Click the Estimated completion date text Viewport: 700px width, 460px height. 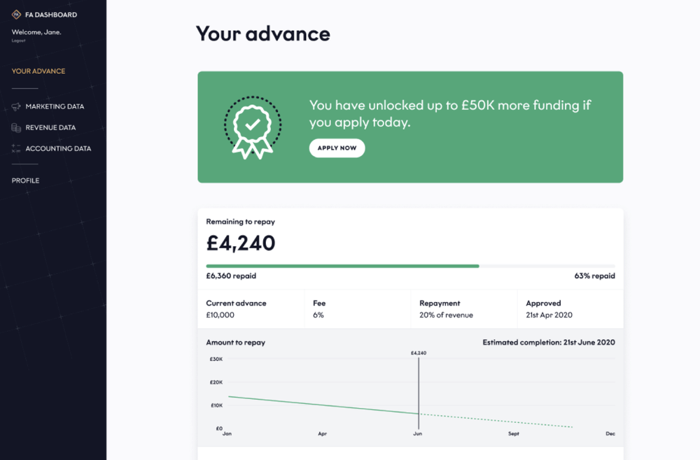point(549,343)
